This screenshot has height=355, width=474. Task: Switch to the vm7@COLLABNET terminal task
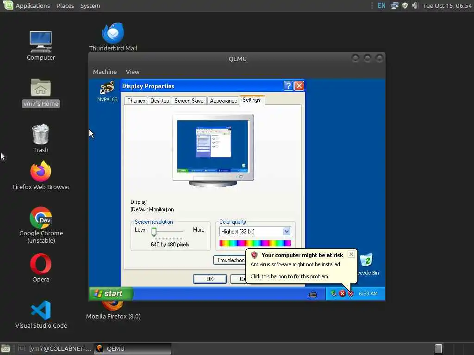[x=55, y=349]
